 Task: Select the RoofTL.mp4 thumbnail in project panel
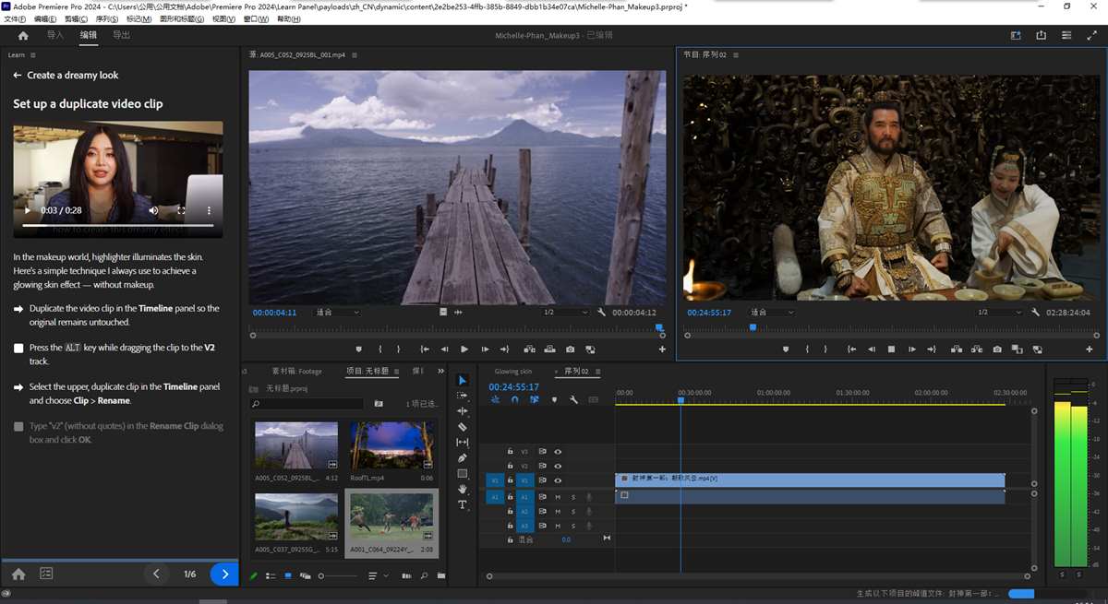(391, 445)
